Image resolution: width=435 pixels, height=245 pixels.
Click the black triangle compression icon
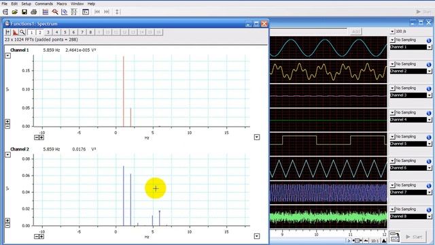(384, 240)
